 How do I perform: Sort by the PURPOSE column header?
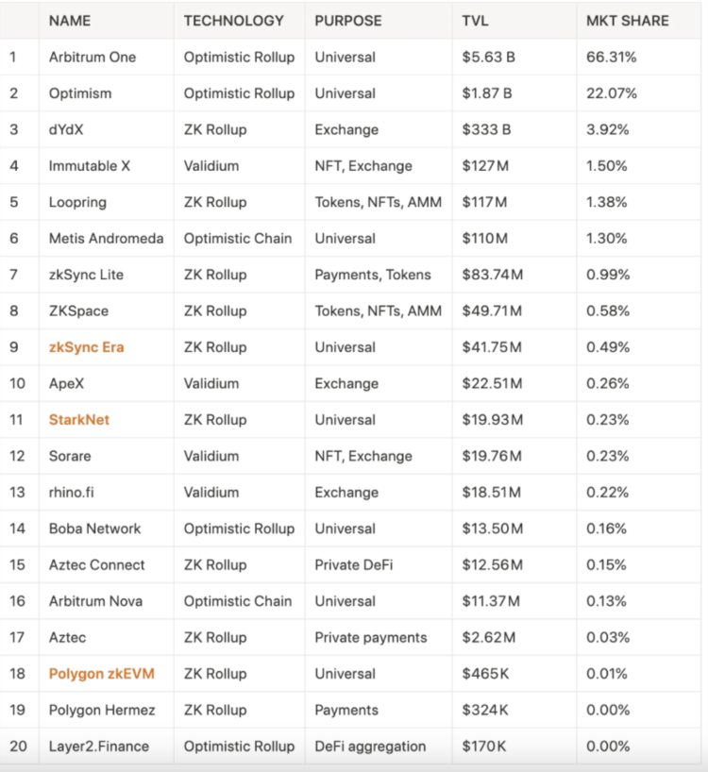pyautogui.click(x=348, y=20)
